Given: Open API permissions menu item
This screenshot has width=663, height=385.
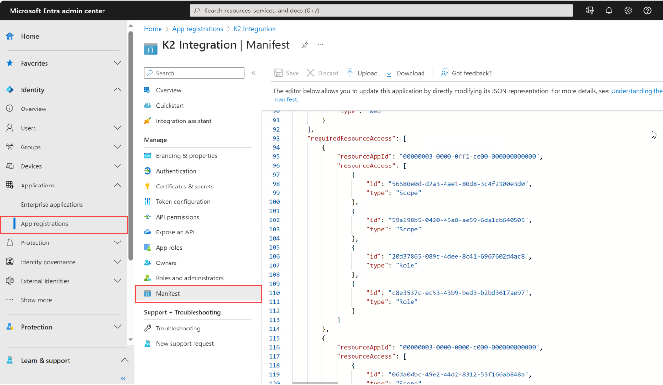Looking at the screenshot, I should coord(177,217).
